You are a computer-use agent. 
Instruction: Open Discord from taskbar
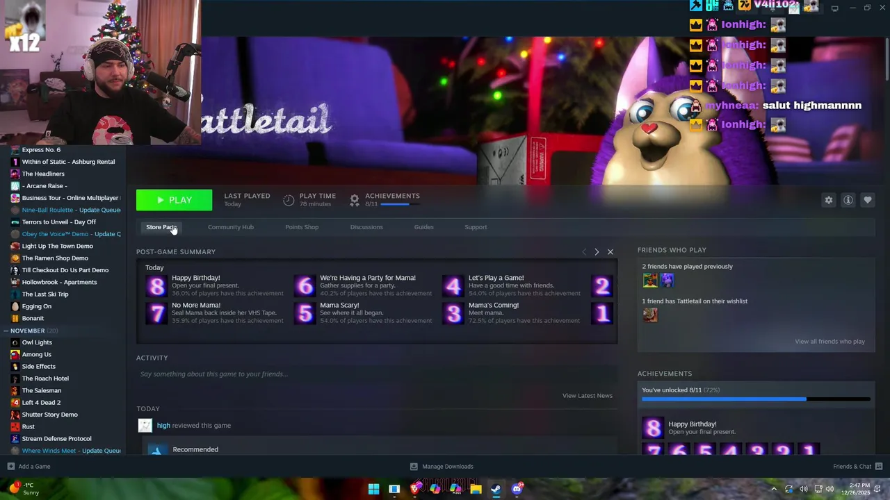[517, 489]
